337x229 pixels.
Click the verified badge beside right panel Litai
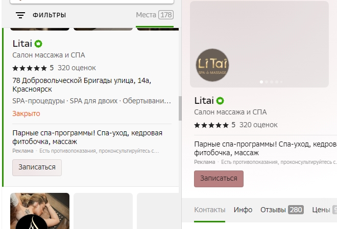tap(220, 101)
